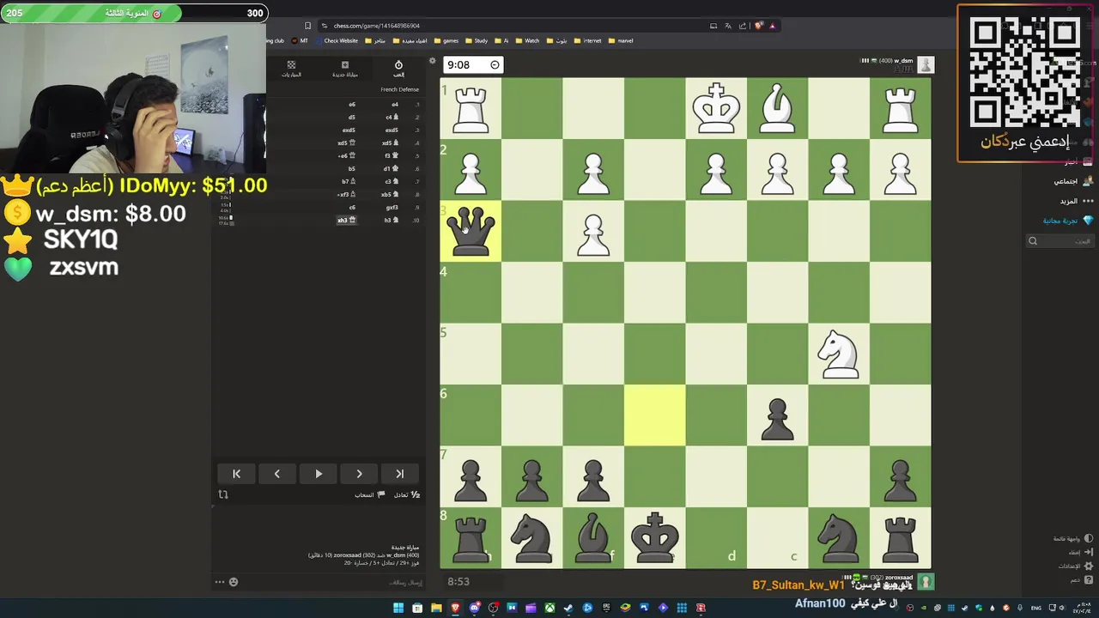Step back one move
The height and width of the screenshot is (618, 1099).
tap(277, 474)
